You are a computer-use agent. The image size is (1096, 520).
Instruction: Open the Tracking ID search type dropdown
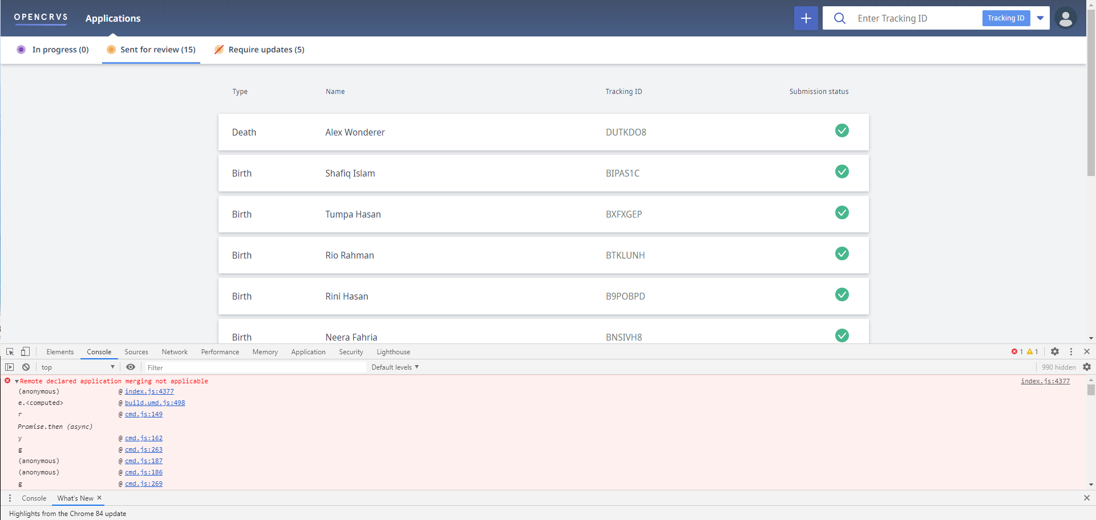coord(1040,18)
